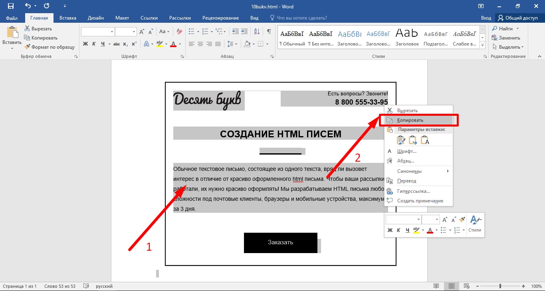Clear all formatting with the ribbon eraser icon
The width and height of the screenshot is (545, 291).
(179, 32)
